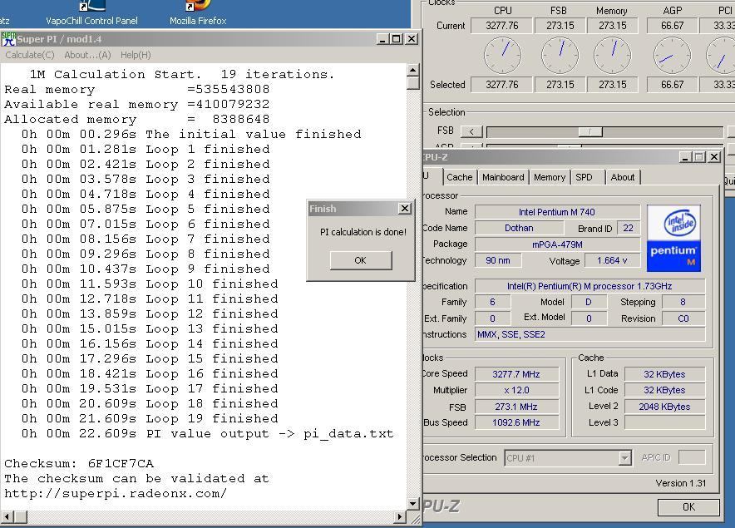Close the Super PI window
This screenshot has width=735, height=528.
click(x=412, y=39)
